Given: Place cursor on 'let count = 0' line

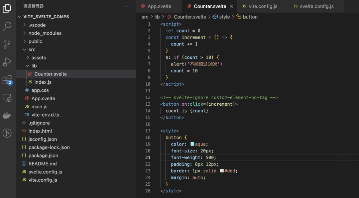Looking at the screenshot, I should tap(183, 31).
